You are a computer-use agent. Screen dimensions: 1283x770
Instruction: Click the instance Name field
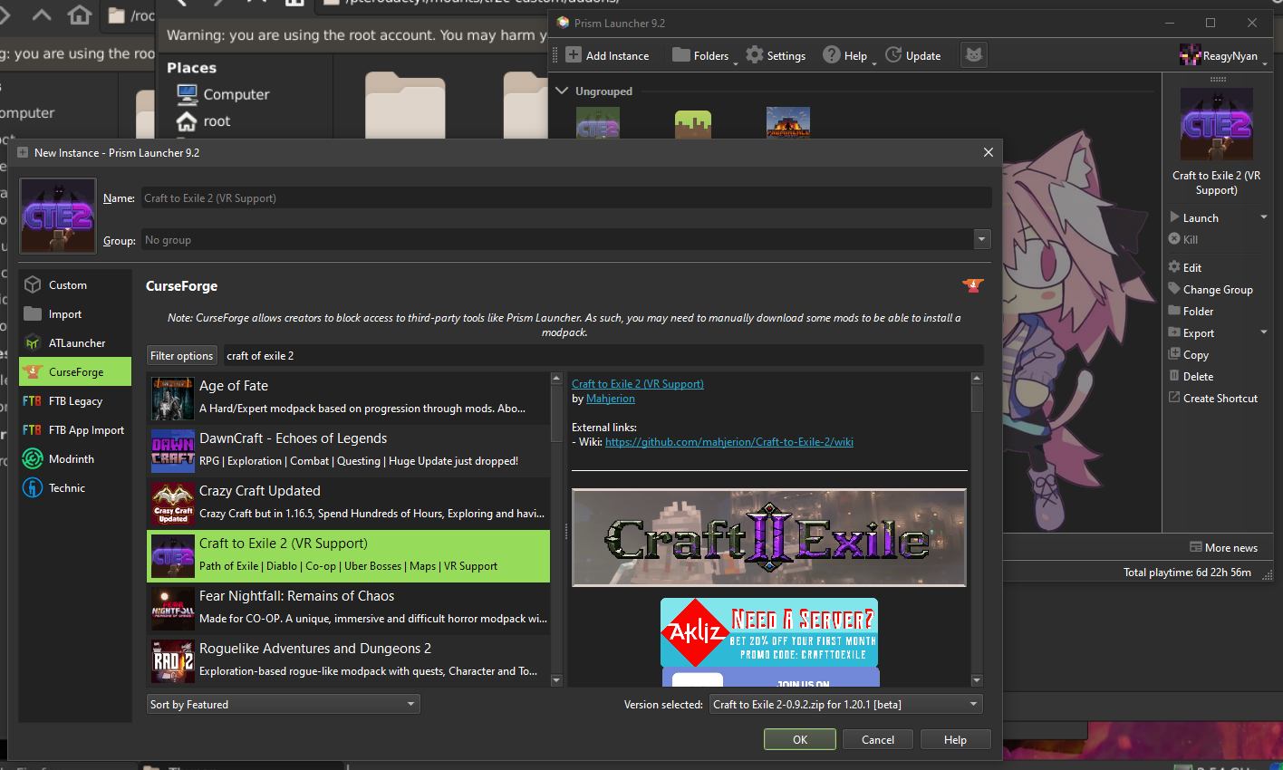tap(565, 197)
